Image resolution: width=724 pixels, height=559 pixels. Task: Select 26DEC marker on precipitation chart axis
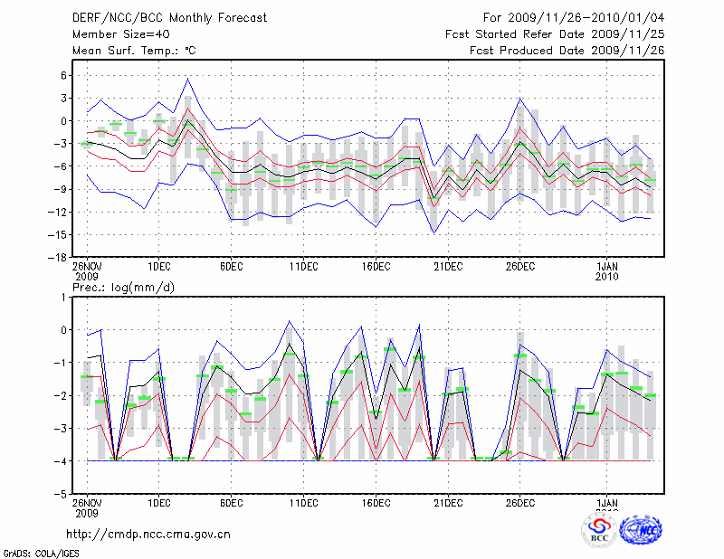pos(520,503)
